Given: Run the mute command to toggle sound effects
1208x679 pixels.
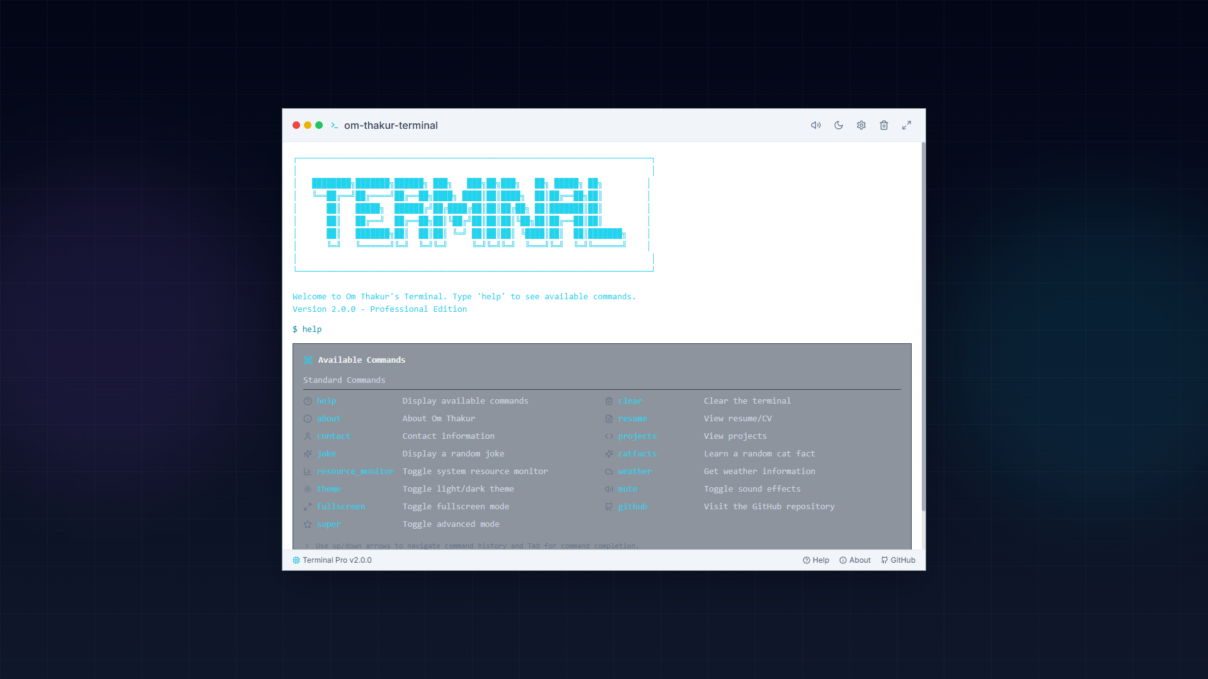Looking at the screenshot, I should pos(627,489).
